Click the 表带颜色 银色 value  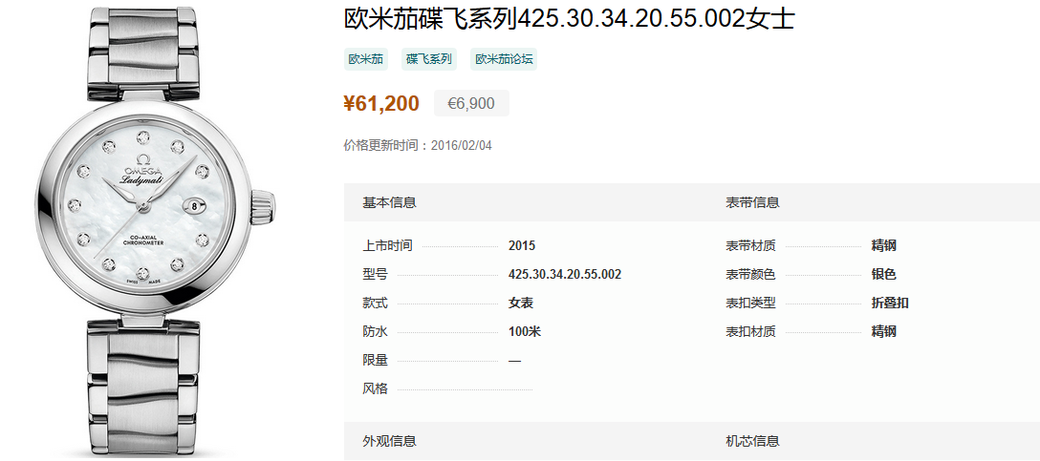(883, 274)
